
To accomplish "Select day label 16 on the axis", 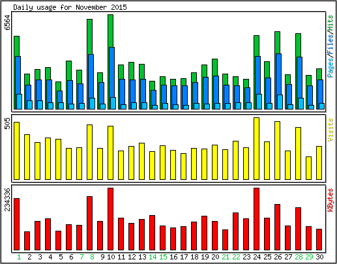I will [173, 257].
